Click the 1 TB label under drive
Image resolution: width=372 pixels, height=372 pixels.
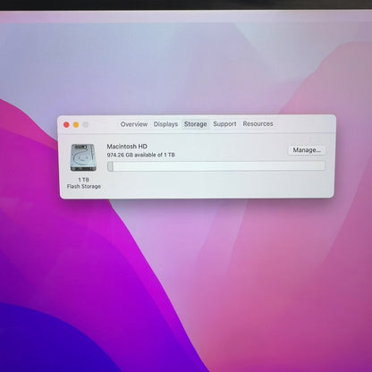tap(83, 180)
